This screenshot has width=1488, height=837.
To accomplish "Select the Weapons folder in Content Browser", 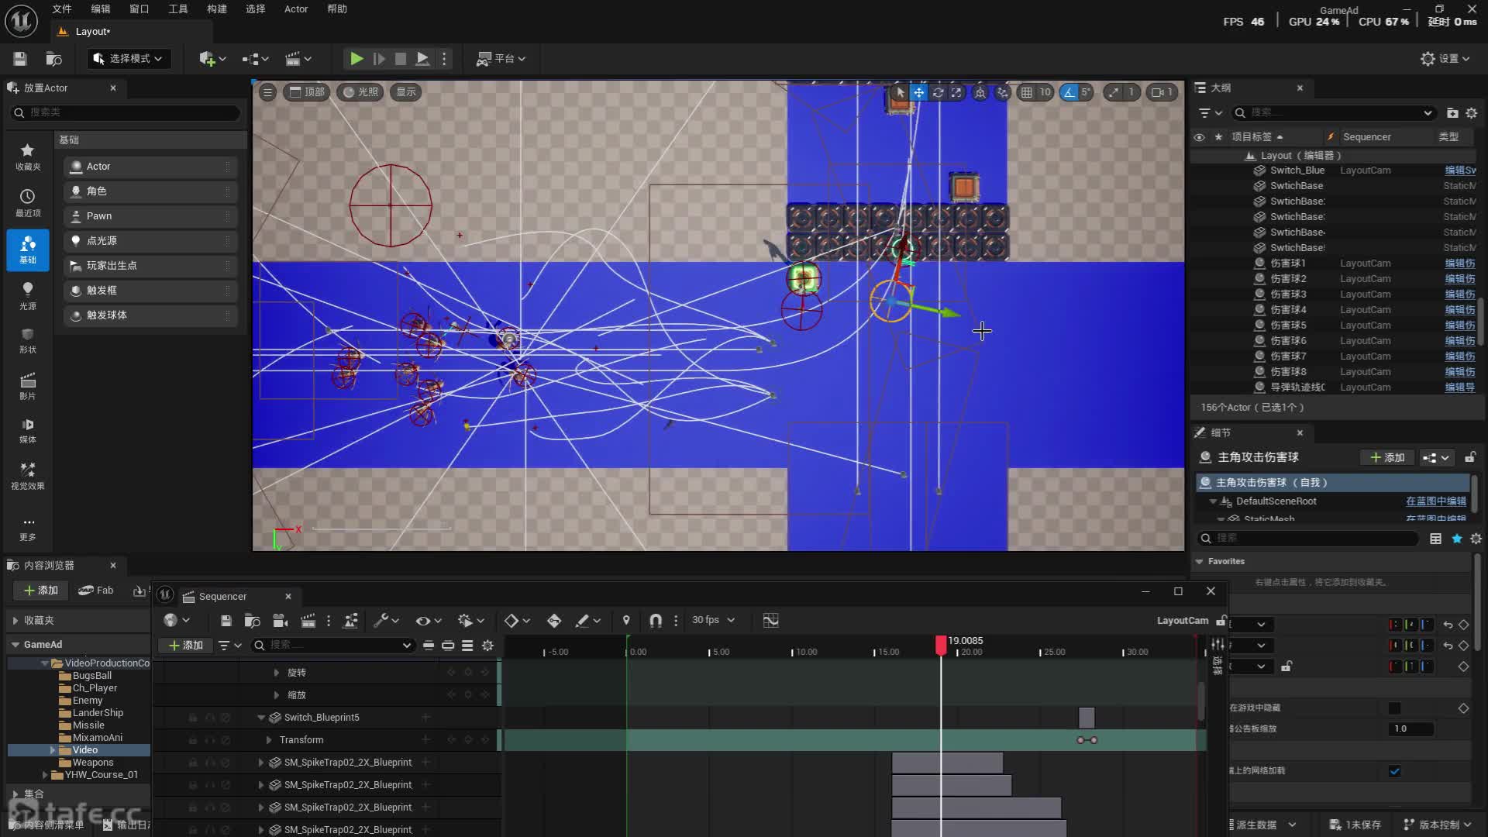I will pyautogui.click(x=92, y=763).
